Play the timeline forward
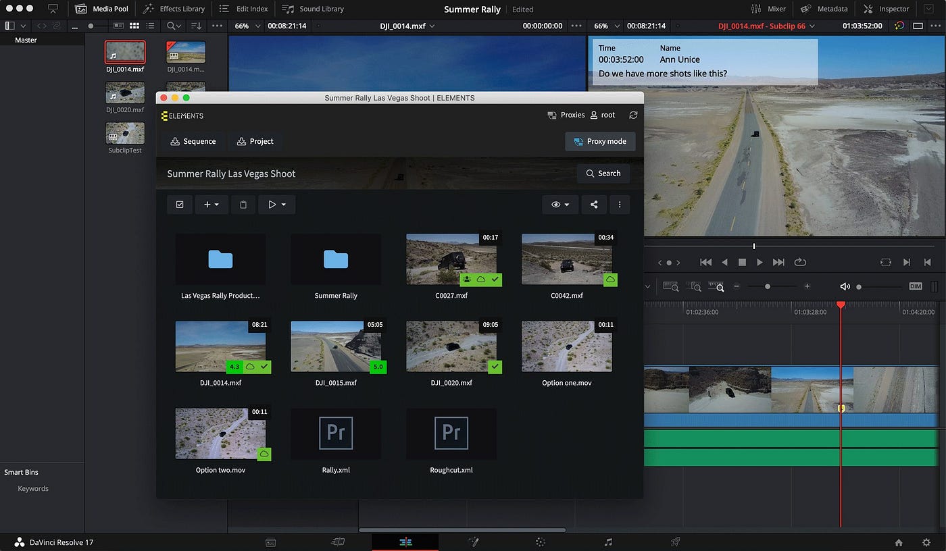Screen dimensions: 946x551 pyautogui.click(x=760, y=262)
